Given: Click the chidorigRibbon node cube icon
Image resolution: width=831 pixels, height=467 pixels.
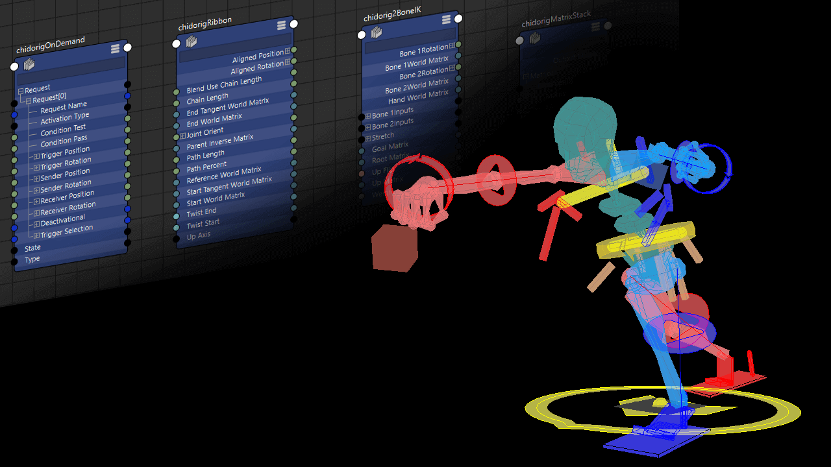Looking at the screenshot, I should 192,42.
